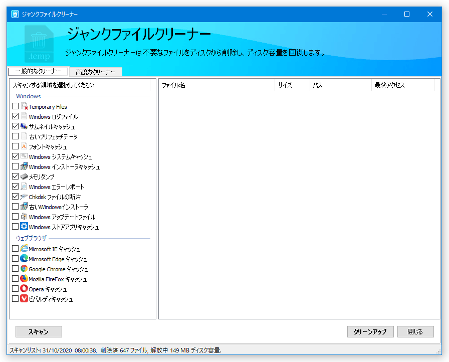Viewport: 449px width, 362px height.
Task: Click the Google Chrome icon
Action: tap(24, 269)
